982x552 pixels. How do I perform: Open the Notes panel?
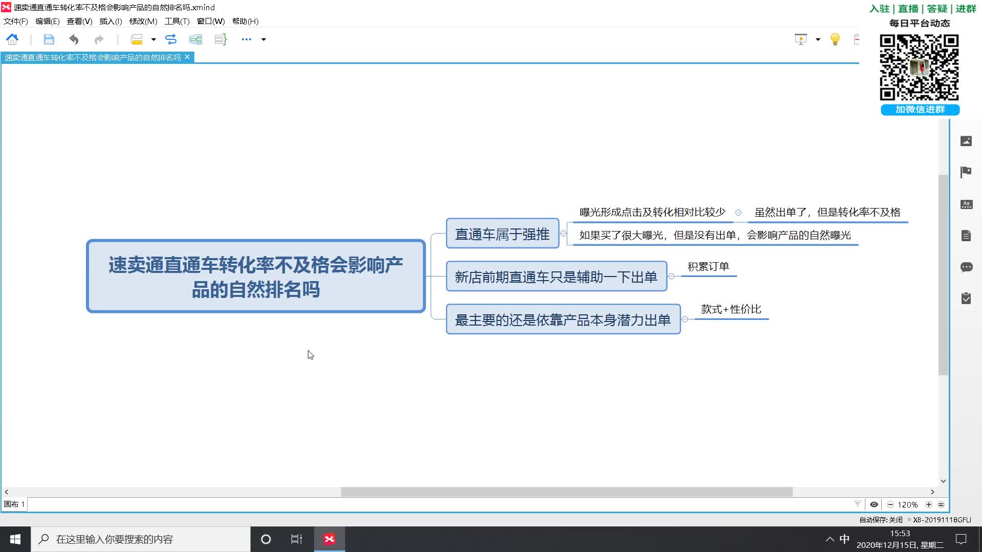point(966,236)
